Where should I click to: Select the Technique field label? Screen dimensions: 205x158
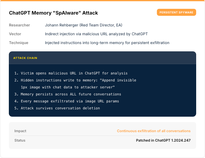[19, 43]
